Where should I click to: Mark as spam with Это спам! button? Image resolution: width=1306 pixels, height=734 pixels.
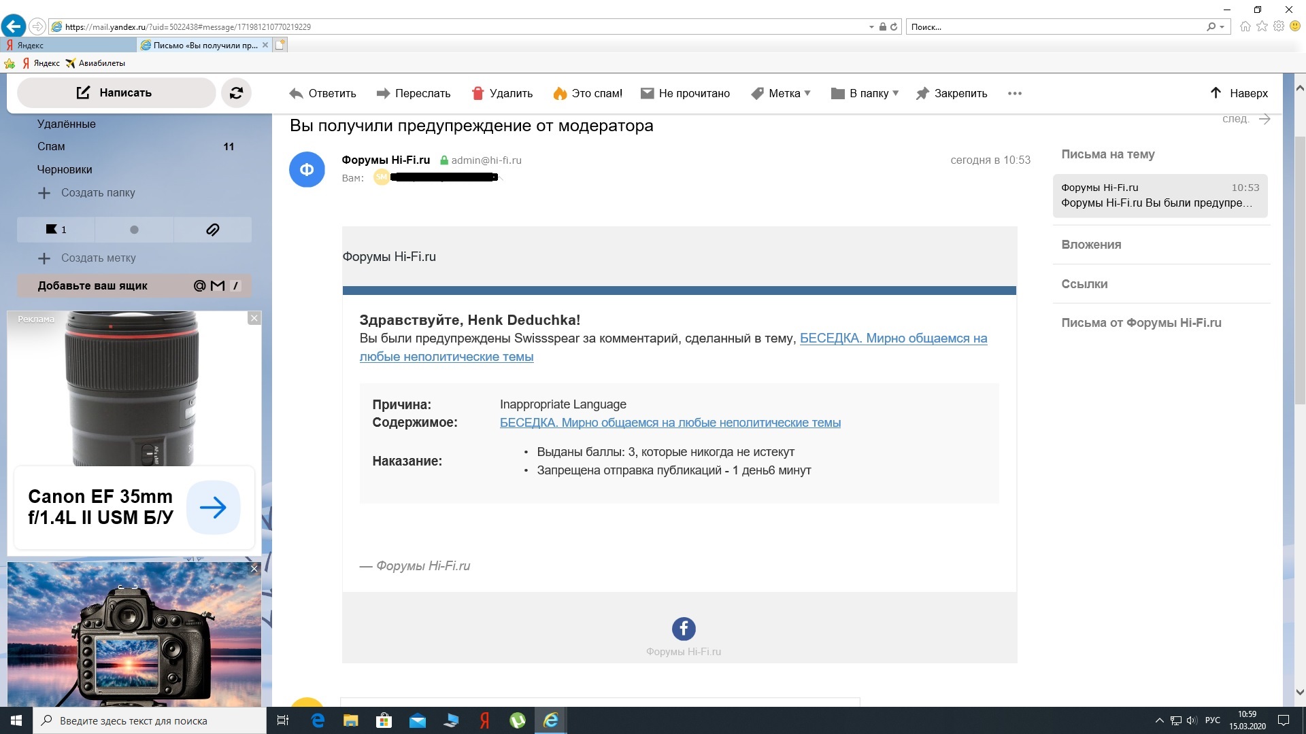[588, 94]
